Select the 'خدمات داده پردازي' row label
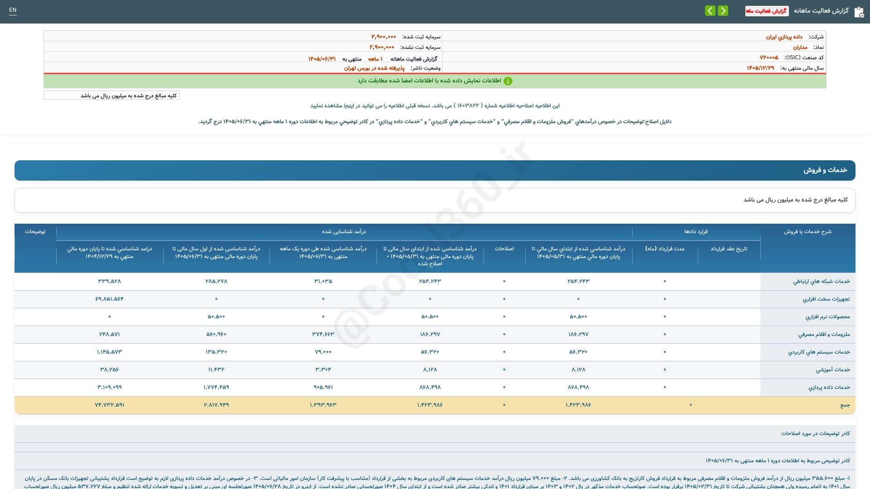The width and height of the screenshot is (870, 489). (829, 388)
